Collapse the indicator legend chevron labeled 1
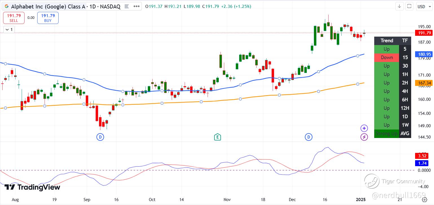This screenshot has height=205, width=434. pyautogui.click(x=9, y=29)
